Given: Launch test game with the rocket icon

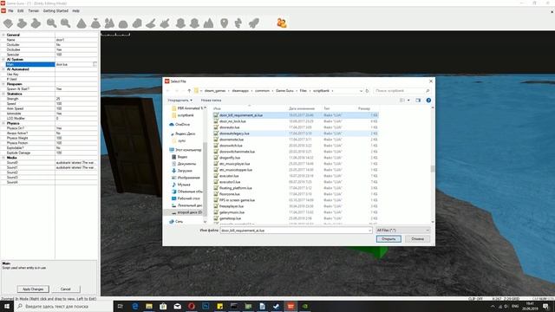Looking at the screenshot, I should pyautogui.click(x=253, y=23).
